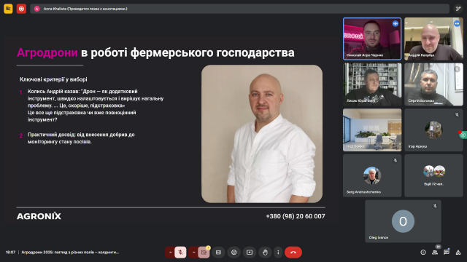Select the Ігор Бойко video tile
Screen dimensions: 467x262
coord(372,130)
